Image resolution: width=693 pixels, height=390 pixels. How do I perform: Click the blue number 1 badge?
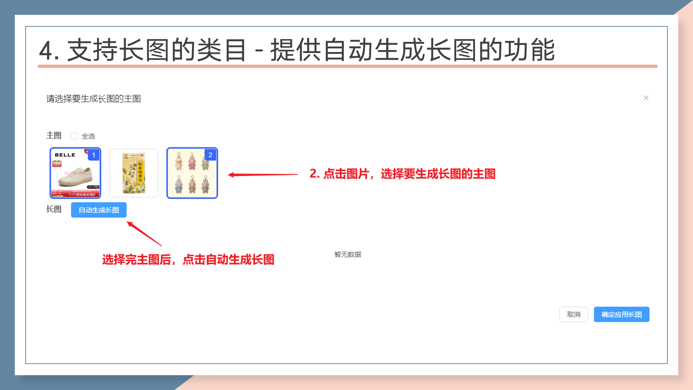click(93, 155)
